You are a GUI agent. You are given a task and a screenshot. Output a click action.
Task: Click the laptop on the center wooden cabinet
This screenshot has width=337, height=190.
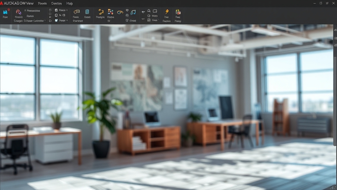(152, 119)
